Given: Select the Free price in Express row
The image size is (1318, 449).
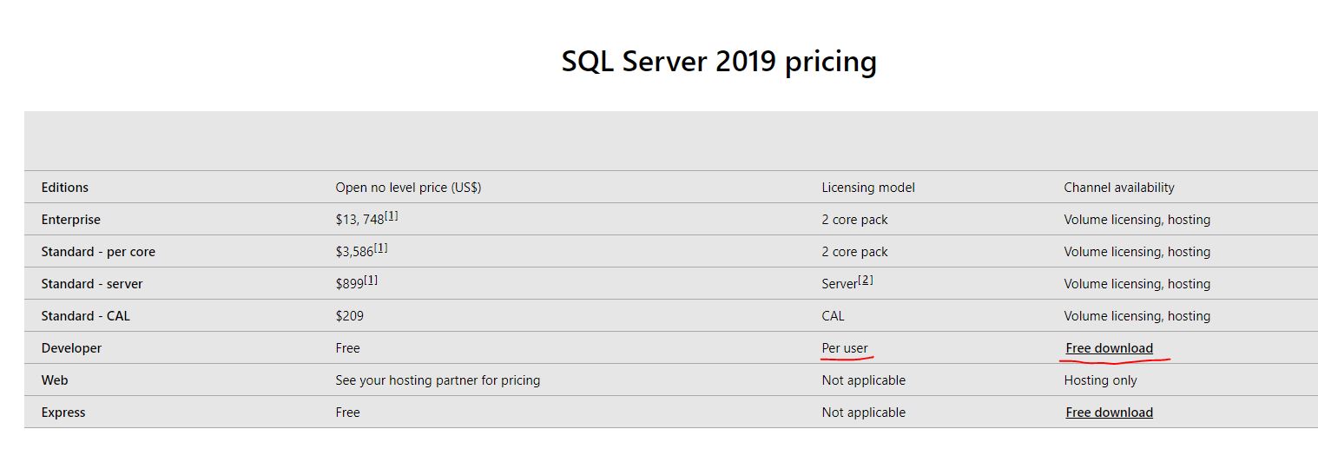Looking at the screenshot, I should pyautogui.click(x=347, y=413).
